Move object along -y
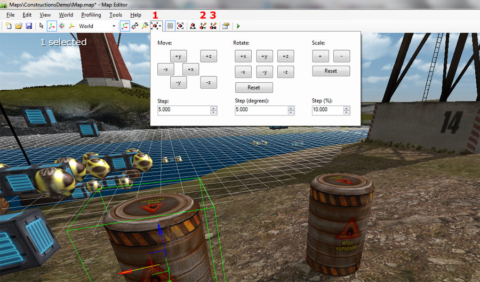This screenshot has height=282, width=480. pyautogui.click(x=178, y=82)
